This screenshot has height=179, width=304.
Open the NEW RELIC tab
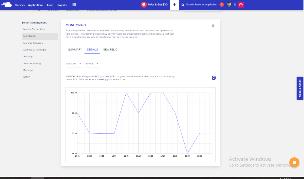(x=110, y=49)
